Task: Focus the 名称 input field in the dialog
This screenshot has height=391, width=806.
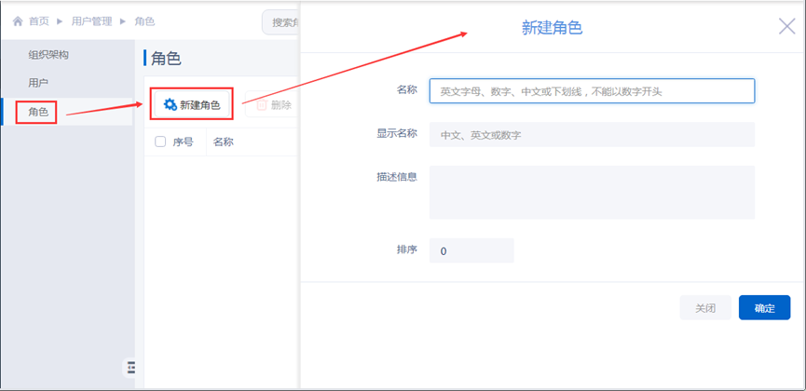Action: tap(591, 91)
